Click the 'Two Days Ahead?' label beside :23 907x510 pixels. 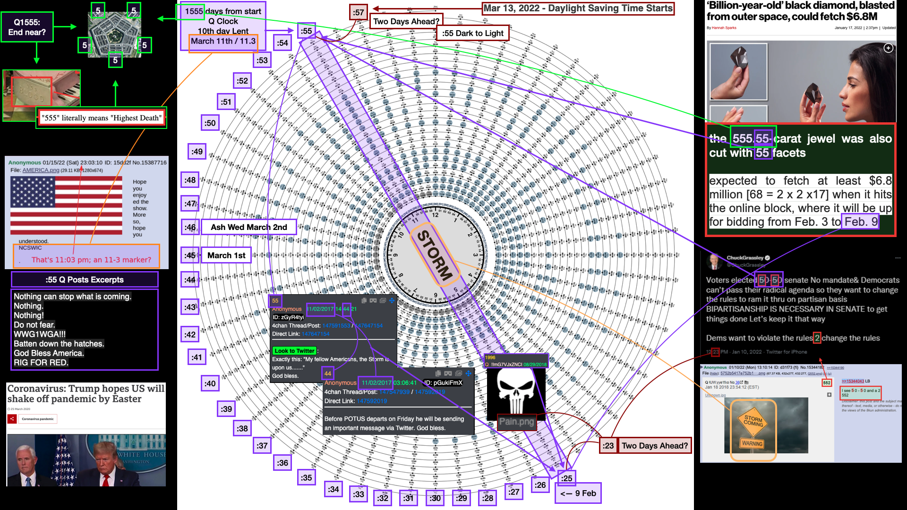(x=655, y=446)
